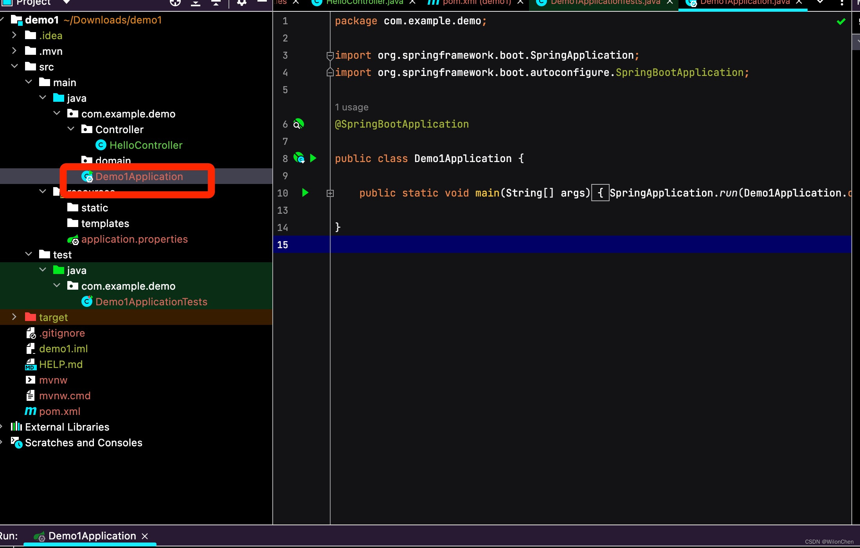This screenshot has height=548, width=860.
Task: Click the run arrow beside class declaration
Action: 313,158
